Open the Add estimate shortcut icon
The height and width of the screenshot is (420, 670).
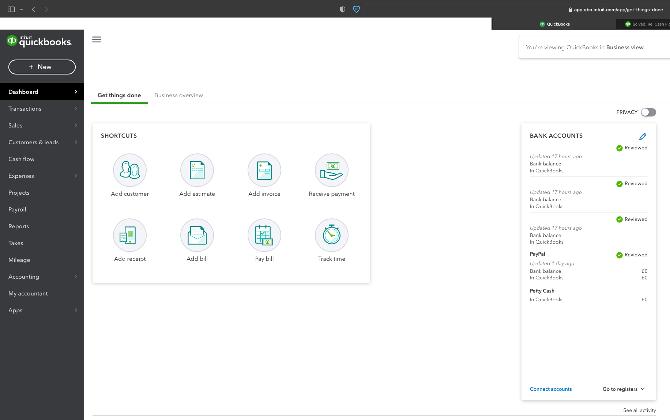(x=197, y=170)
